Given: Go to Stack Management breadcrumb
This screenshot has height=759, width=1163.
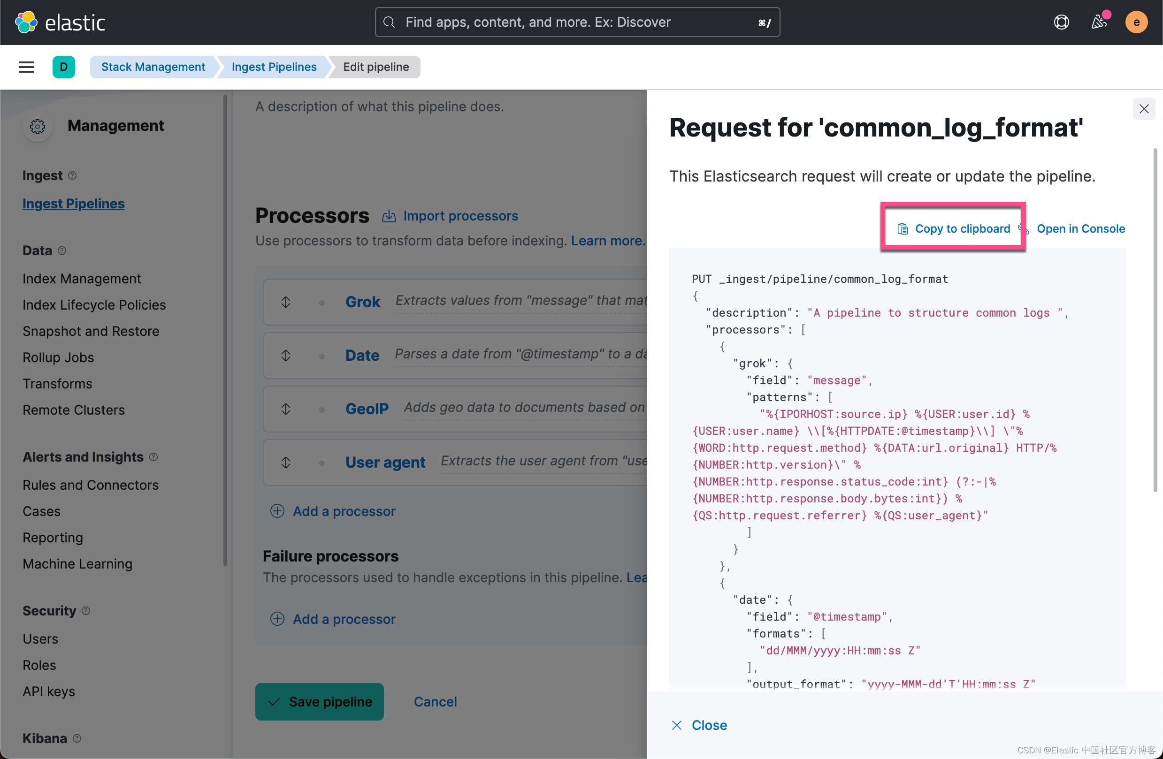Looking at the screenshot, I should (x=153, y=67).
